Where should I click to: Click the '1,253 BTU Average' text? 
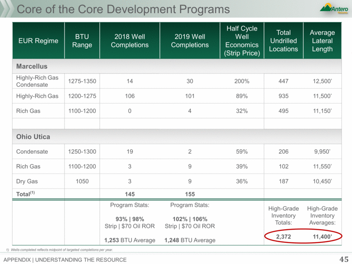130,240
